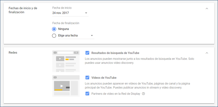Select the Ninguna end date option
This screenshot has height=107, width=218.
pos(54,29)
